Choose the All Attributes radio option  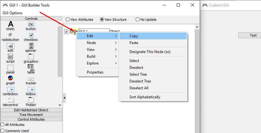pos(2,125)
